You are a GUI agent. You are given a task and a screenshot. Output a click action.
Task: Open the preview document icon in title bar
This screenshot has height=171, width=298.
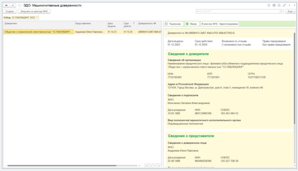(279, 5)
